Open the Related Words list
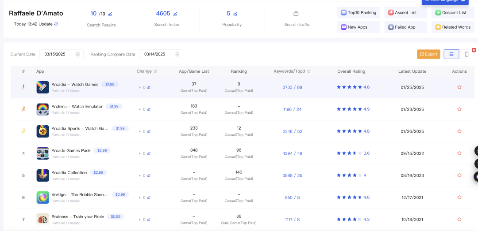The image size is (478, 231). pos(453,27)
